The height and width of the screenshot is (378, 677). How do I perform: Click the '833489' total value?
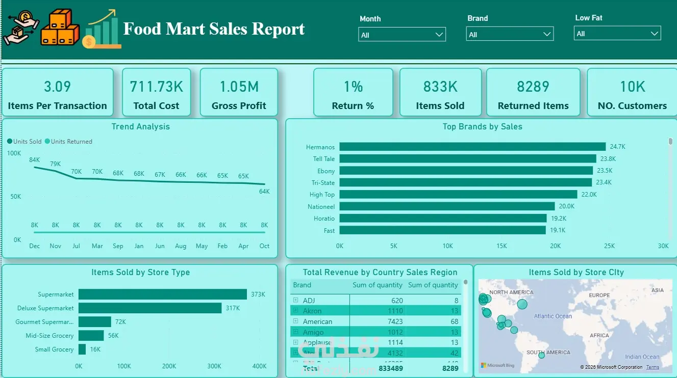pyautogui.click(x=391, y=368)
